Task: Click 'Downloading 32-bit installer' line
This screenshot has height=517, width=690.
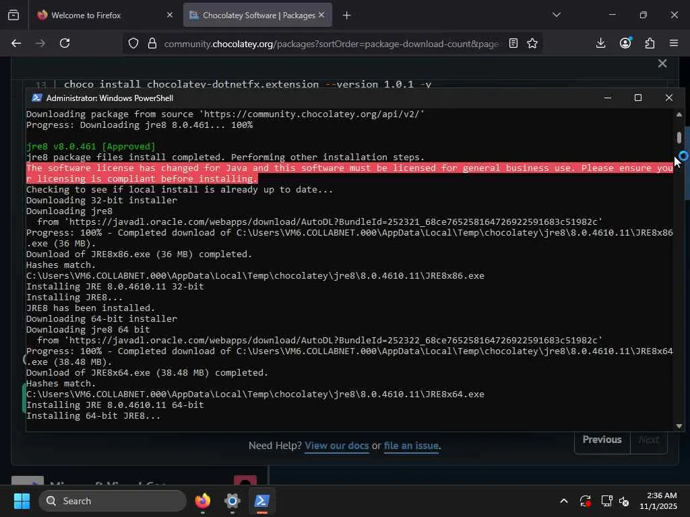Action: click(x=102, y=201)
